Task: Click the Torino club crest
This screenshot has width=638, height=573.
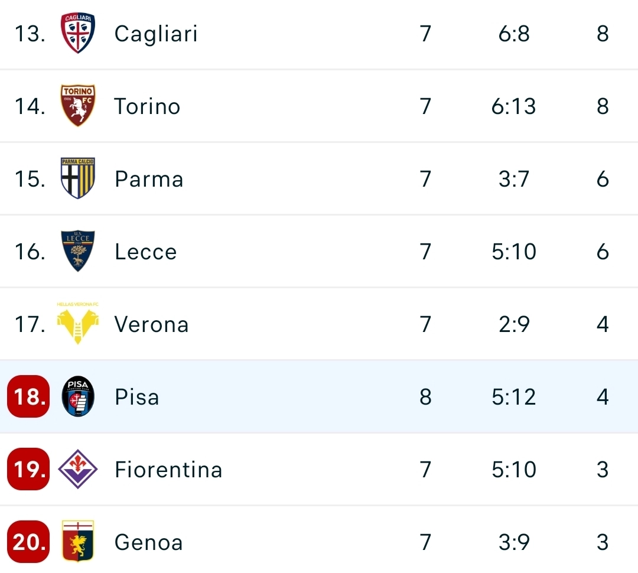Action: point(78,106)
